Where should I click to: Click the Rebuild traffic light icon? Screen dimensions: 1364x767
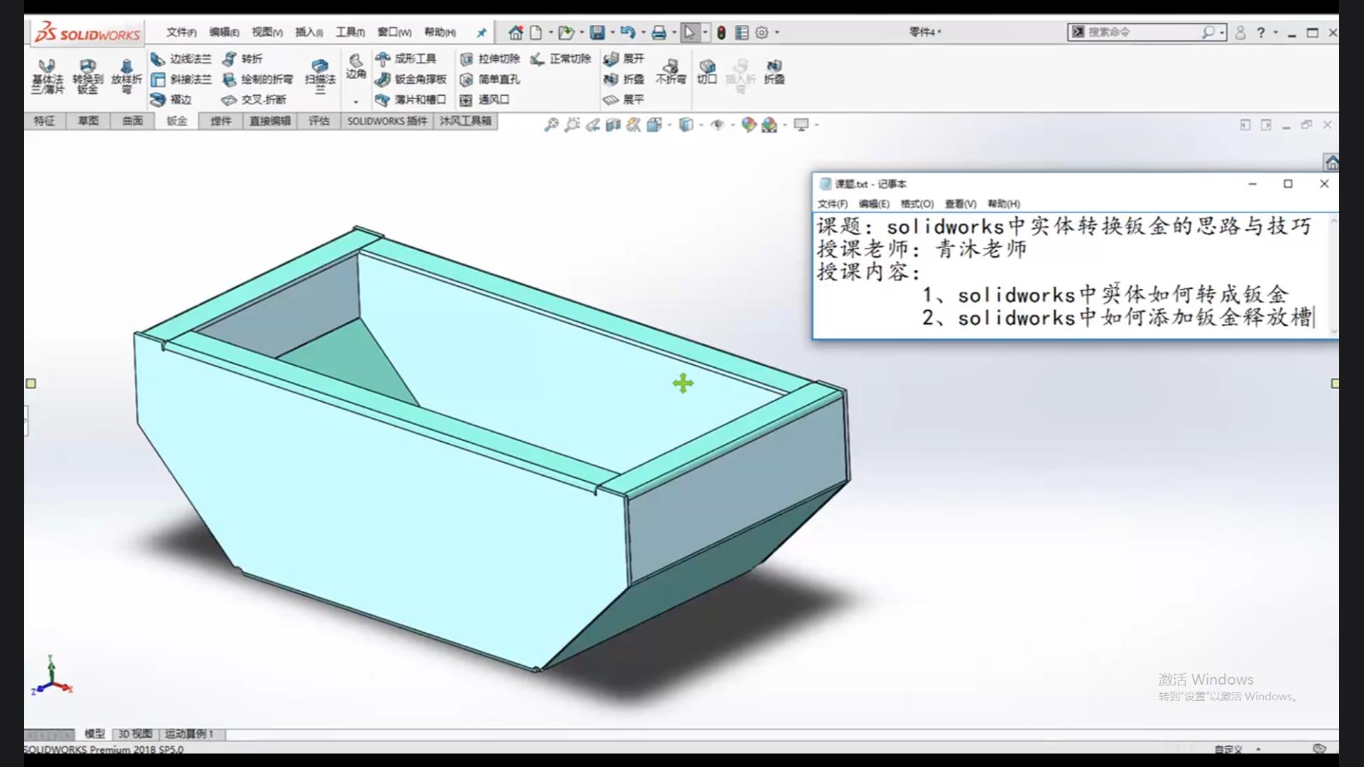721,33
